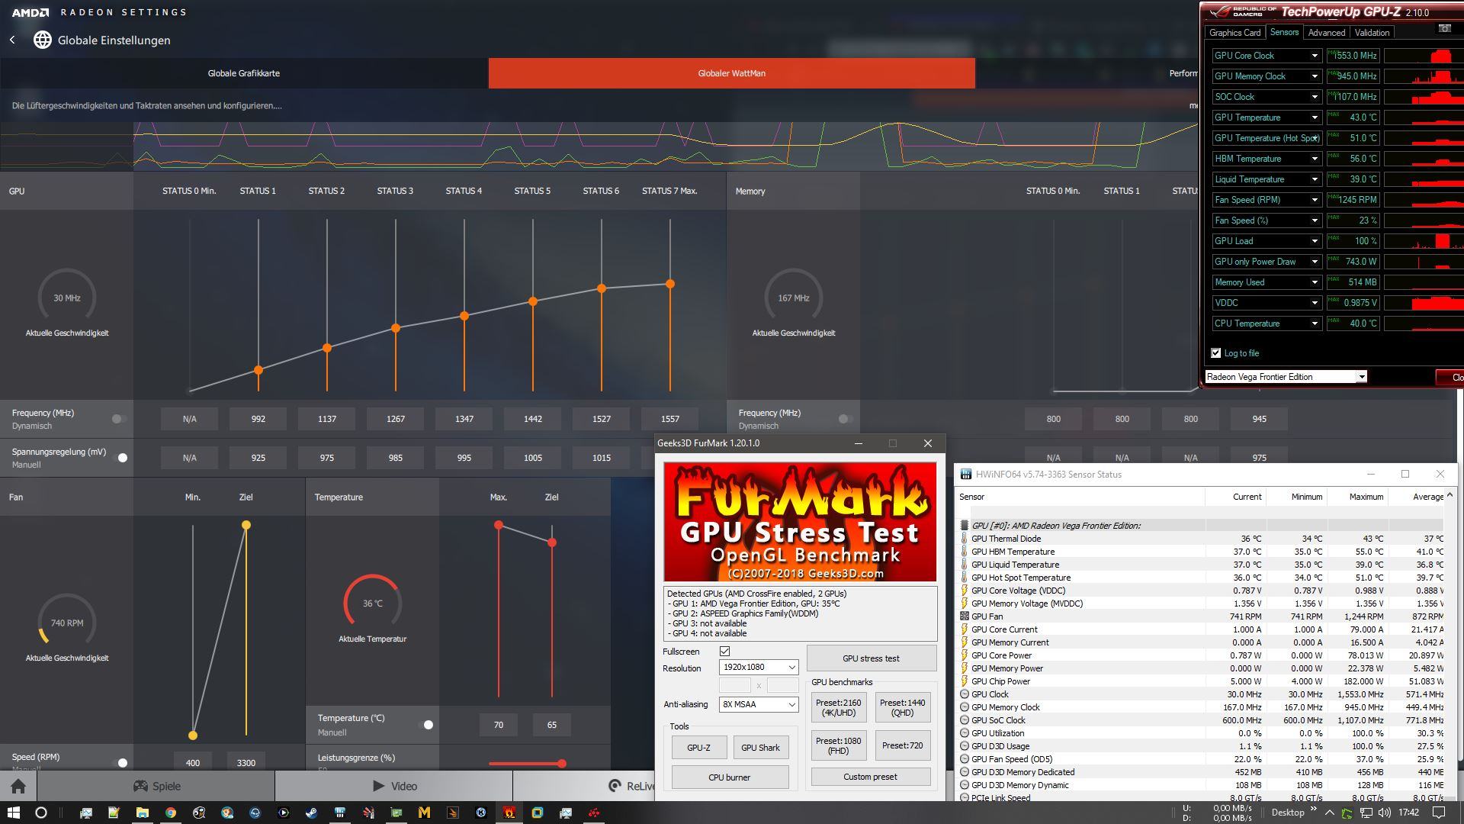The height and width of the screenshot is (824, 1464).
Task: Open the Advanced tab in GPU-Z
Action: click(x=1326, y=33)
